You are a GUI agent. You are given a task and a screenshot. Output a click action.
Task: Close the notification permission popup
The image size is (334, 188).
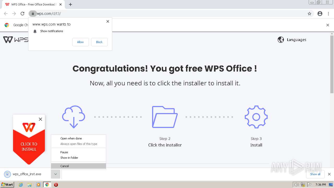pos(108,21)
